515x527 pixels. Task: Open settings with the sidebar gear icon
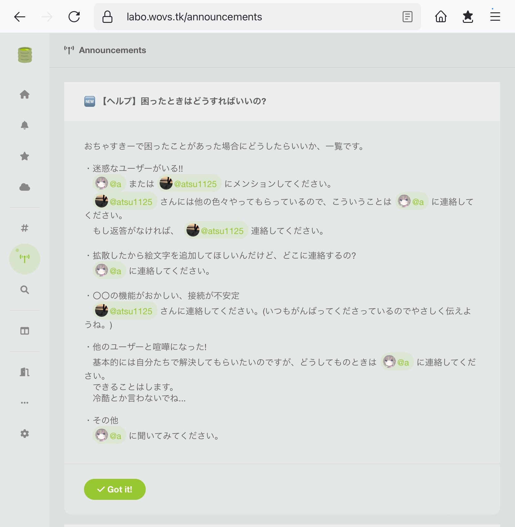pos(25,434)
